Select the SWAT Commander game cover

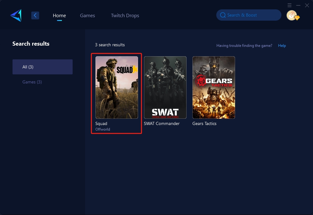pyautogui.click(x=165, y=87)
